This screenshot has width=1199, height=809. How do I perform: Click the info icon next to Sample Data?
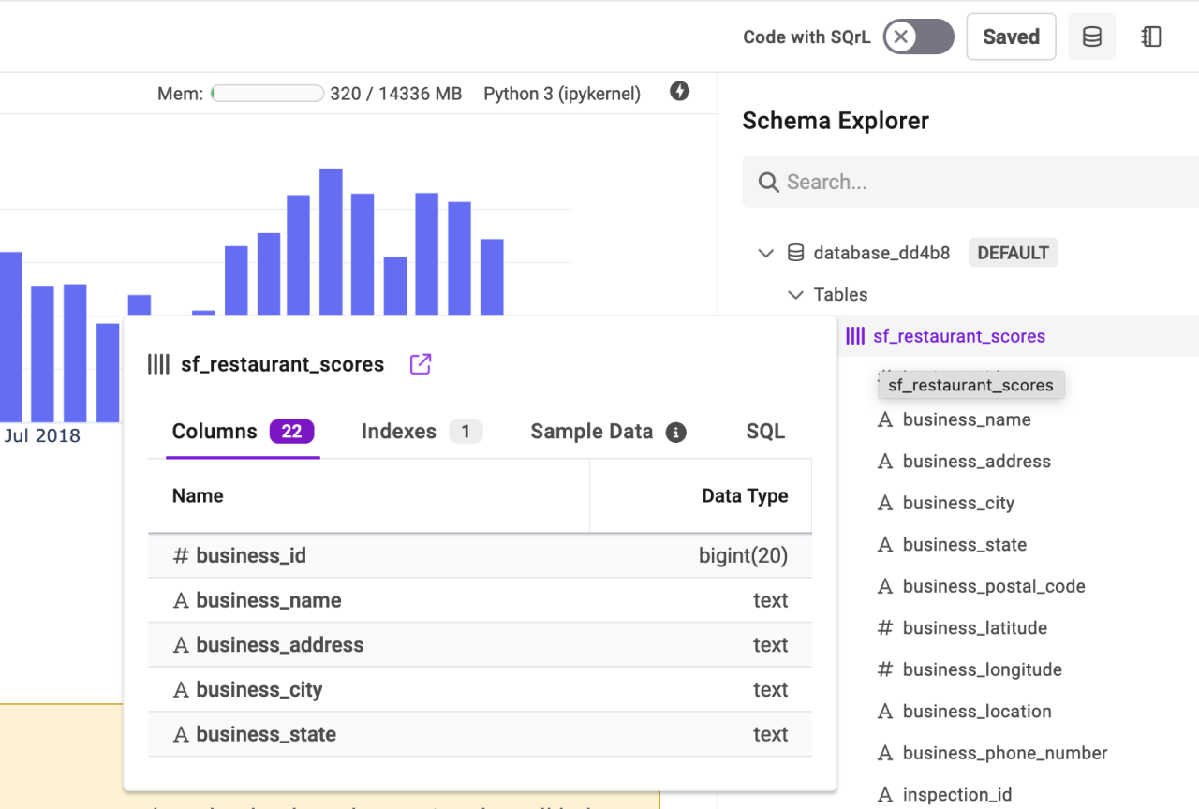pos(675,432)
